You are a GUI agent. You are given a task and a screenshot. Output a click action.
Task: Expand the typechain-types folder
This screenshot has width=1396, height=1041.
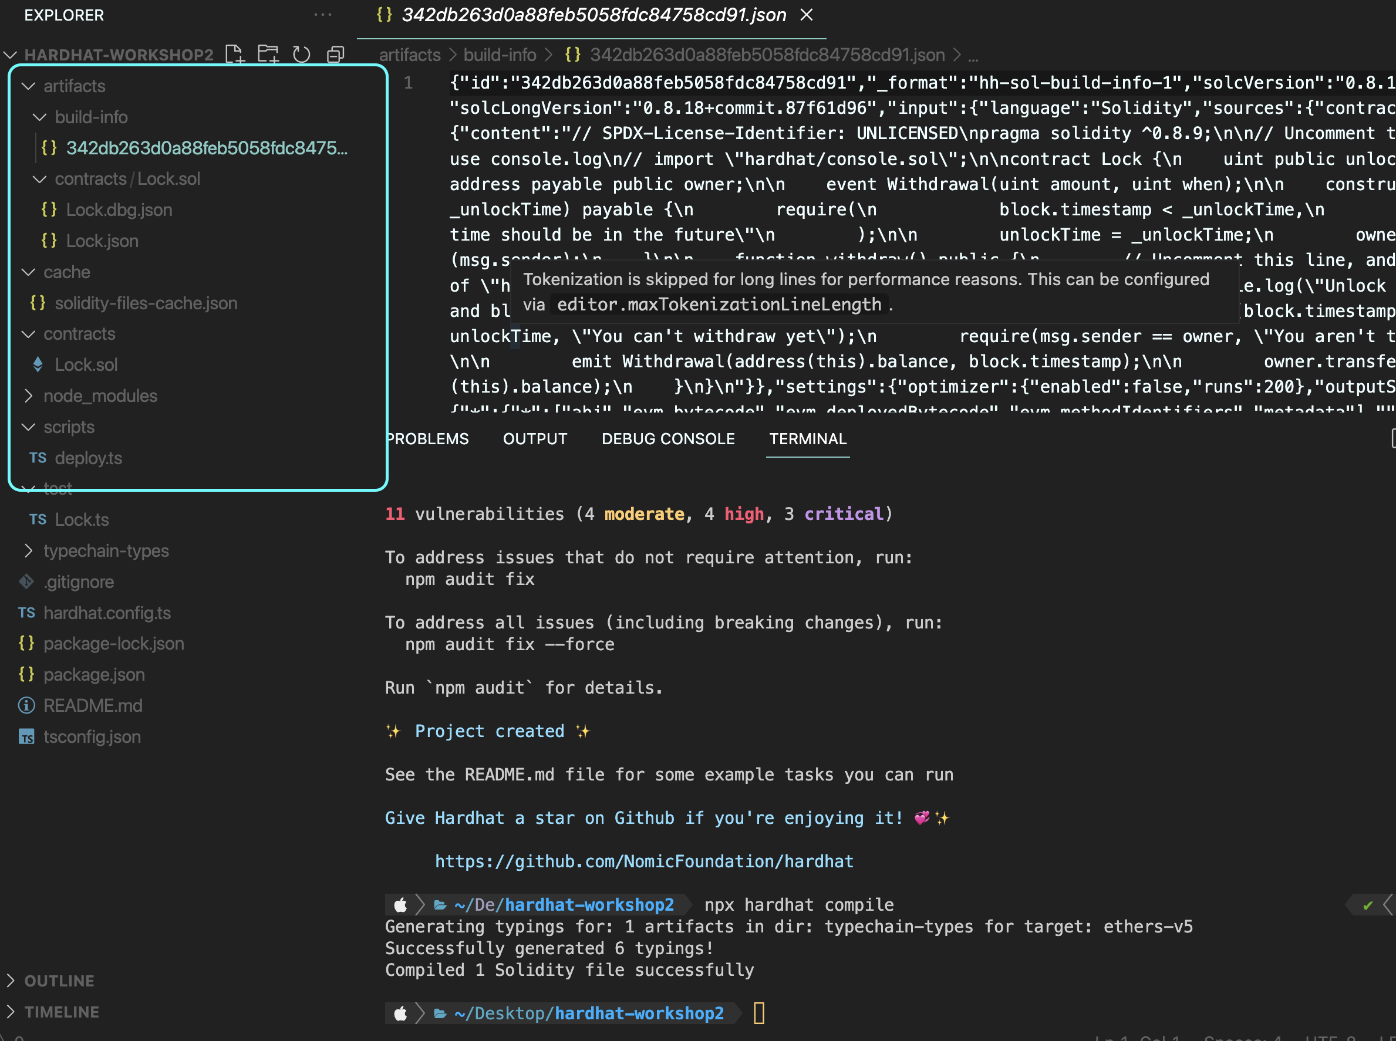coord(105,551)
